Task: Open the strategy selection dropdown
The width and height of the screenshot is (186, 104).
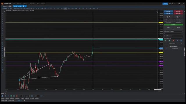Action: (x=173, y=38)
